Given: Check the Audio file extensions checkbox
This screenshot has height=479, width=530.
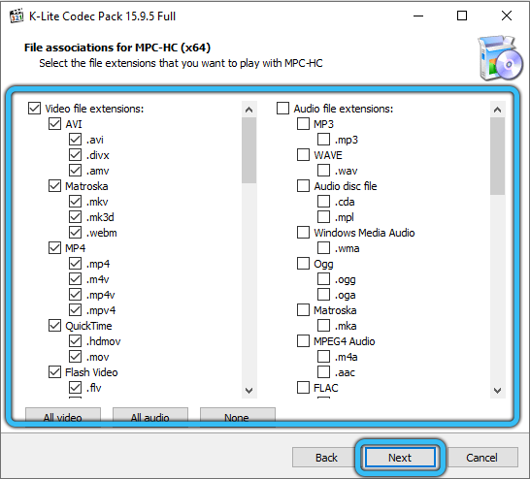Looking at the screenshot, I should pos(282,109).
